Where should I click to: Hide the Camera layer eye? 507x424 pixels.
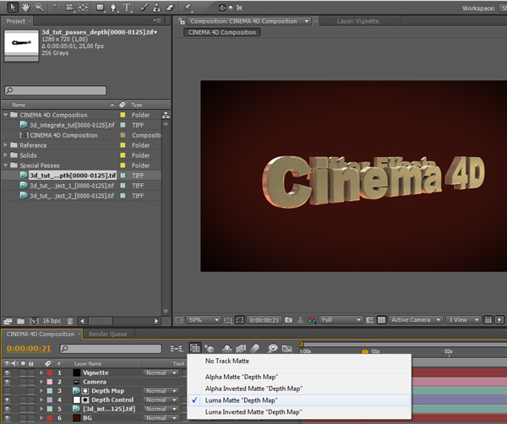[x=8, y=382]
